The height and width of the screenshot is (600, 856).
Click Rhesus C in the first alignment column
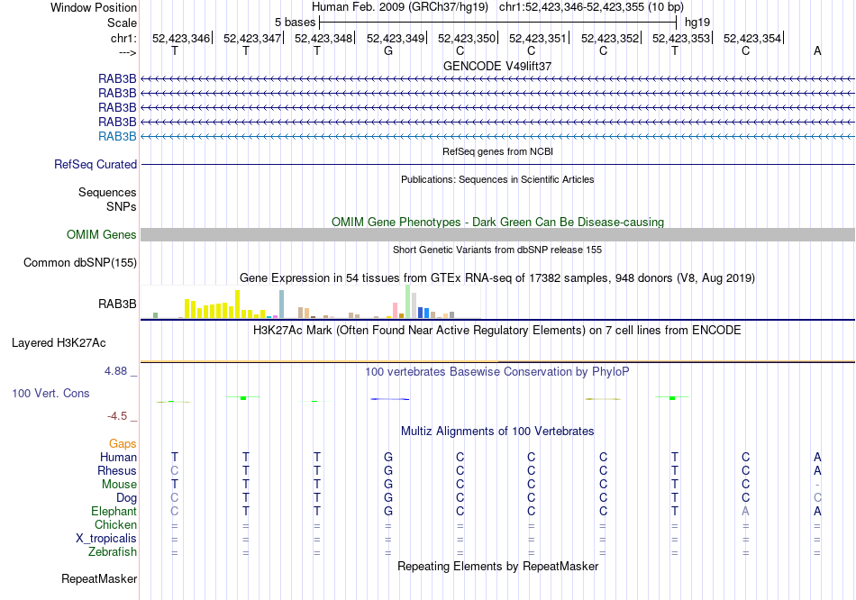tap(175, 470)
